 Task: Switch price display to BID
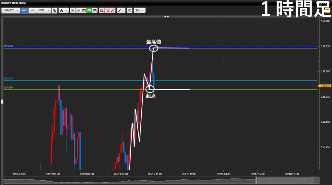coord(24,10)
